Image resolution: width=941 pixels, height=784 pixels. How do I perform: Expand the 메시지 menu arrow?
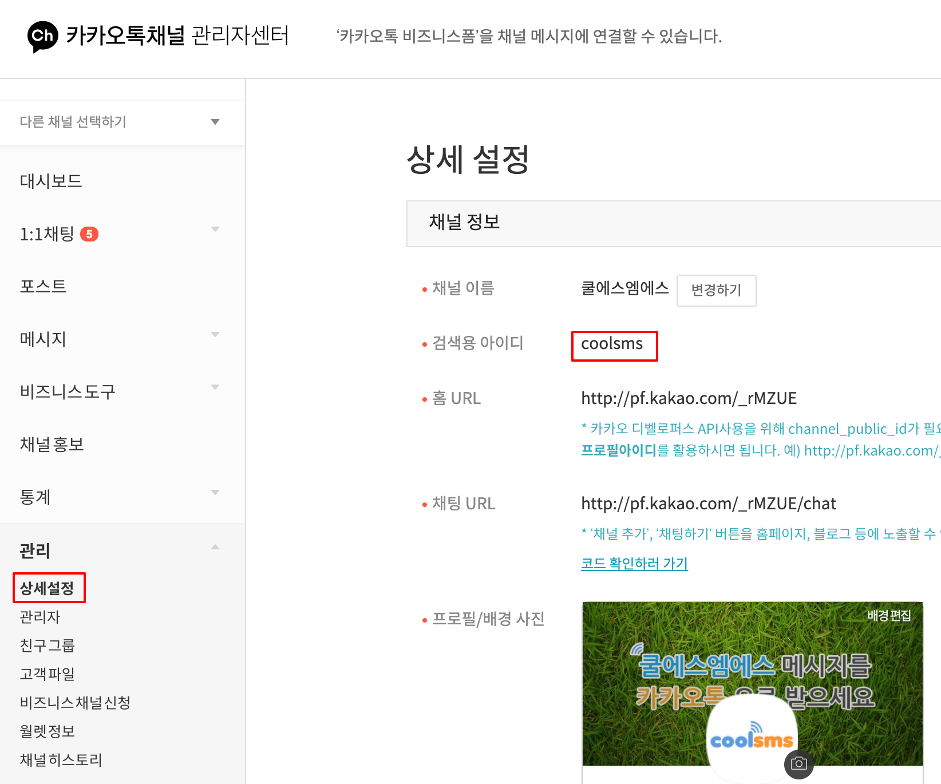click(x=215, y=335)
